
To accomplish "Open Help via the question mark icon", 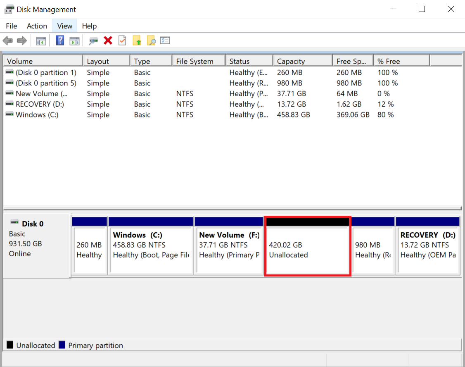I will click(60, 40).
